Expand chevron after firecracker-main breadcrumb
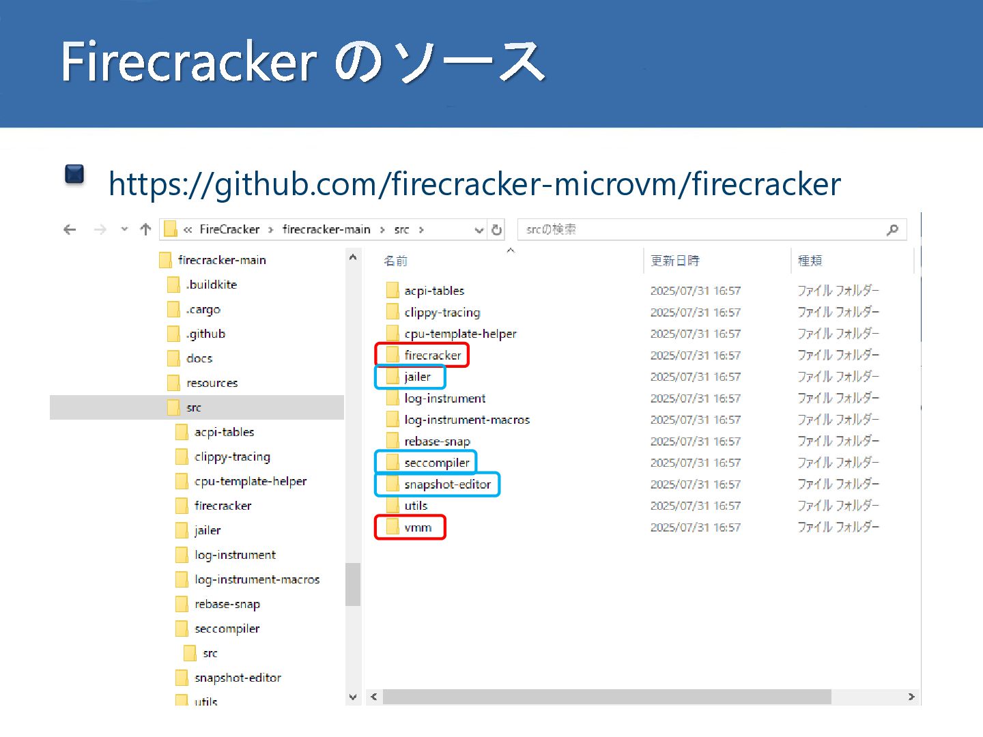Screen dimensions: 983x737 382,230
